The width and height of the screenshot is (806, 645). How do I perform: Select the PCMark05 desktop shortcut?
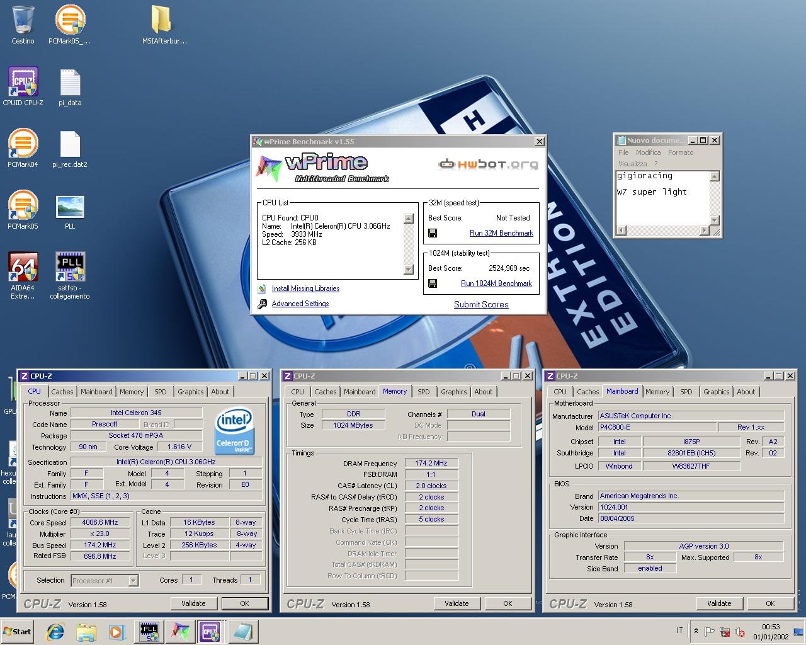(23, 210)
